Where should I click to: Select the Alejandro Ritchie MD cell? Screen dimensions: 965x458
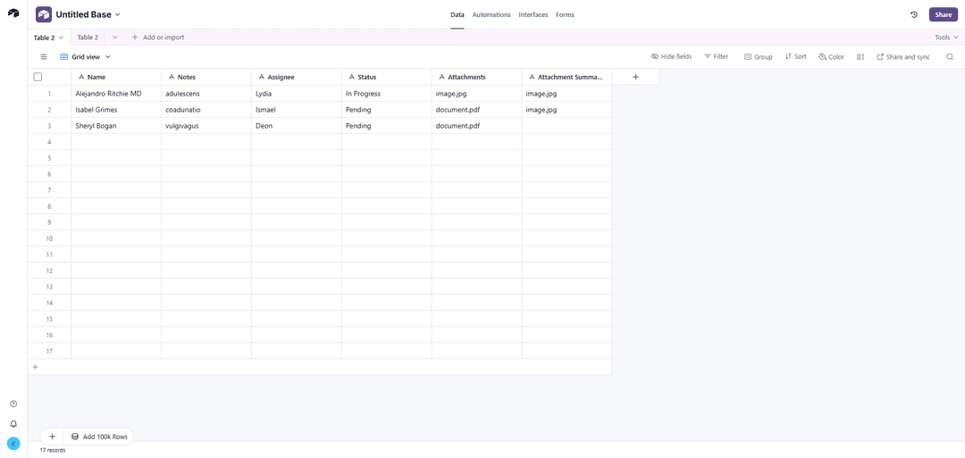click(115, 94)
